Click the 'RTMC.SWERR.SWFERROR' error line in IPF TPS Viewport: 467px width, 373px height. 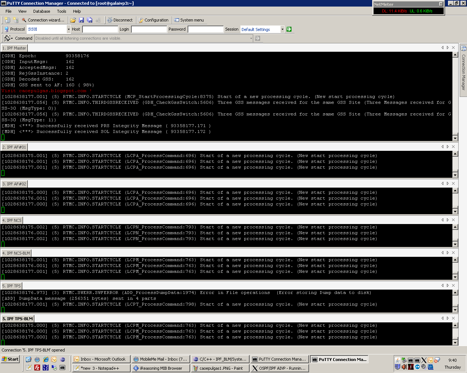[186, 293]
